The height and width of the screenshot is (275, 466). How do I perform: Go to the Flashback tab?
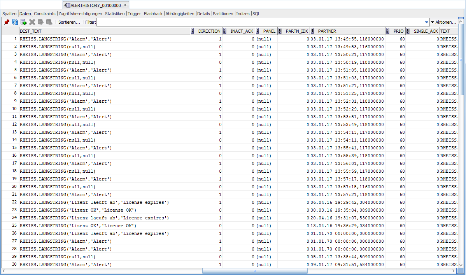coord(153,14)
